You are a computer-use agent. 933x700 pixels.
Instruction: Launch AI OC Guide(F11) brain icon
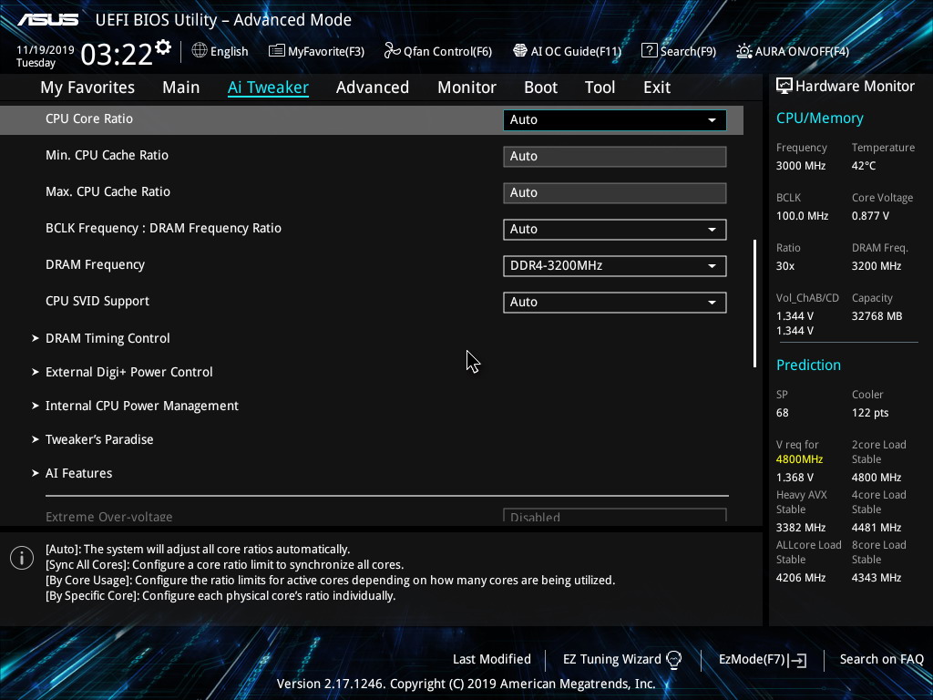[x=520, y=51]
